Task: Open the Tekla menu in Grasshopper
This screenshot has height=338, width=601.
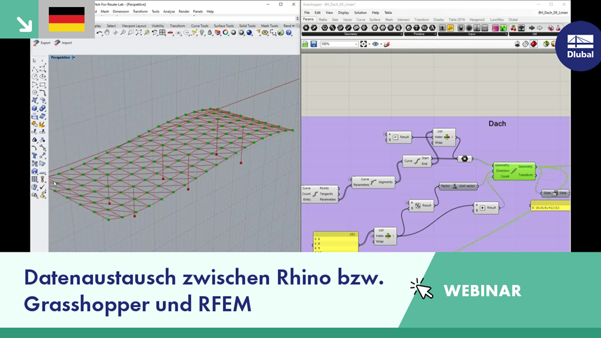Action: [x=389, y=13]
